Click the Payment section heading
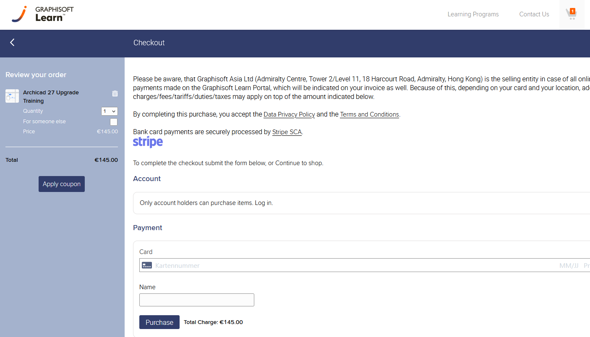Viewport: 590px width, 337px height. pyautogui.click(x=148, y=228)
